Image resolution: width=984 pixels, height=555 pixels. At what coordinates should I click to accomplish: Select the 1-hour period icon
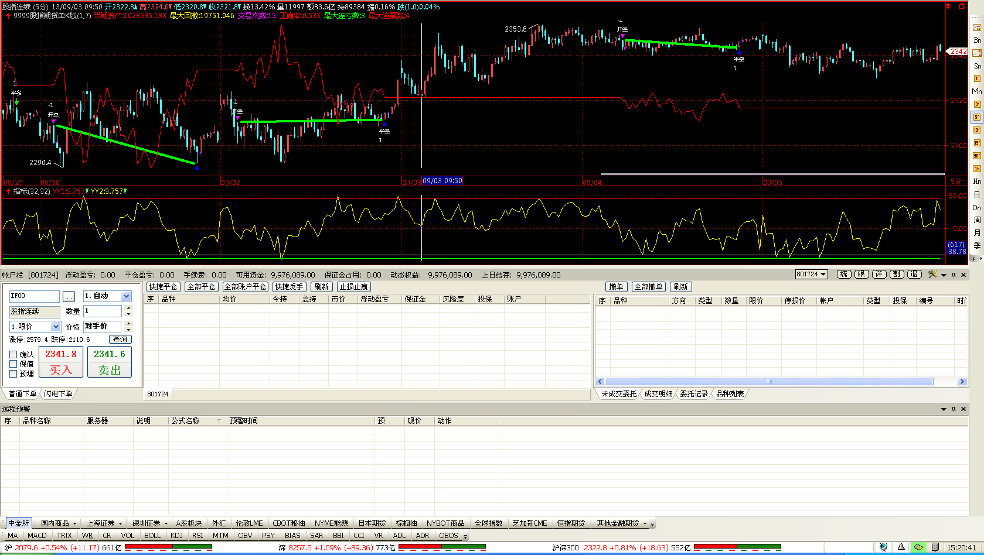pyautogui.click(x=977, y=169)
